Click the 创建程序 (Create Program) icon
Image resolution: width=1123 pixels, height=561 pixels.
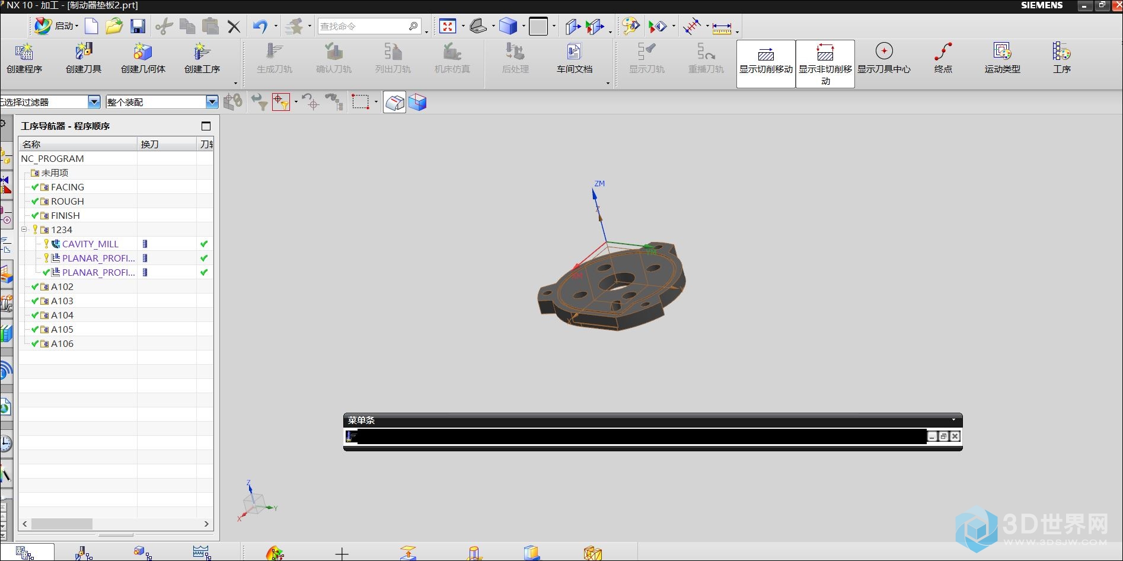pyautogui.click(x=24, y=58)
